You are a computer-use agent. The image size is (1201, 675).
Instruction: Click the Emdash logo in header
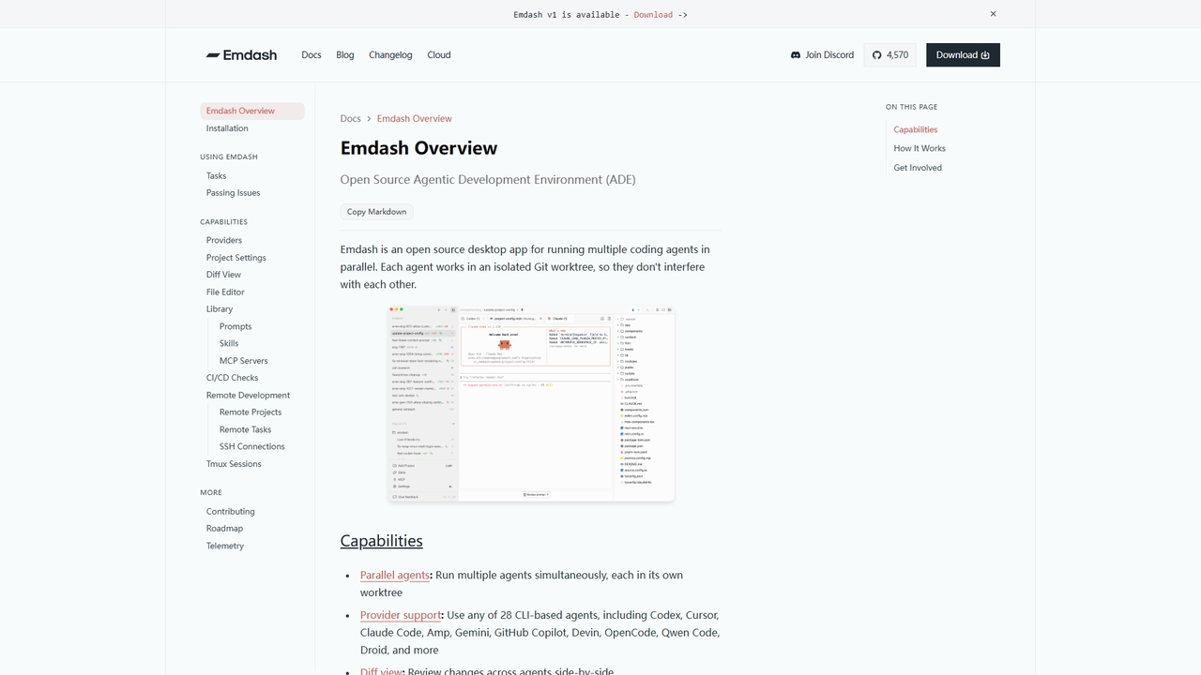[241, 55]
